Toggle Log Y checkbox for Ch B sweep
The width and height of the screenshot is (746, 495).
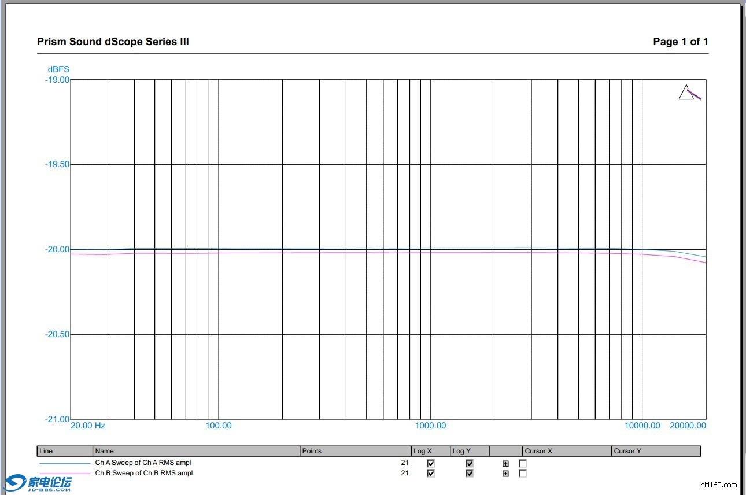click(470, 474)
